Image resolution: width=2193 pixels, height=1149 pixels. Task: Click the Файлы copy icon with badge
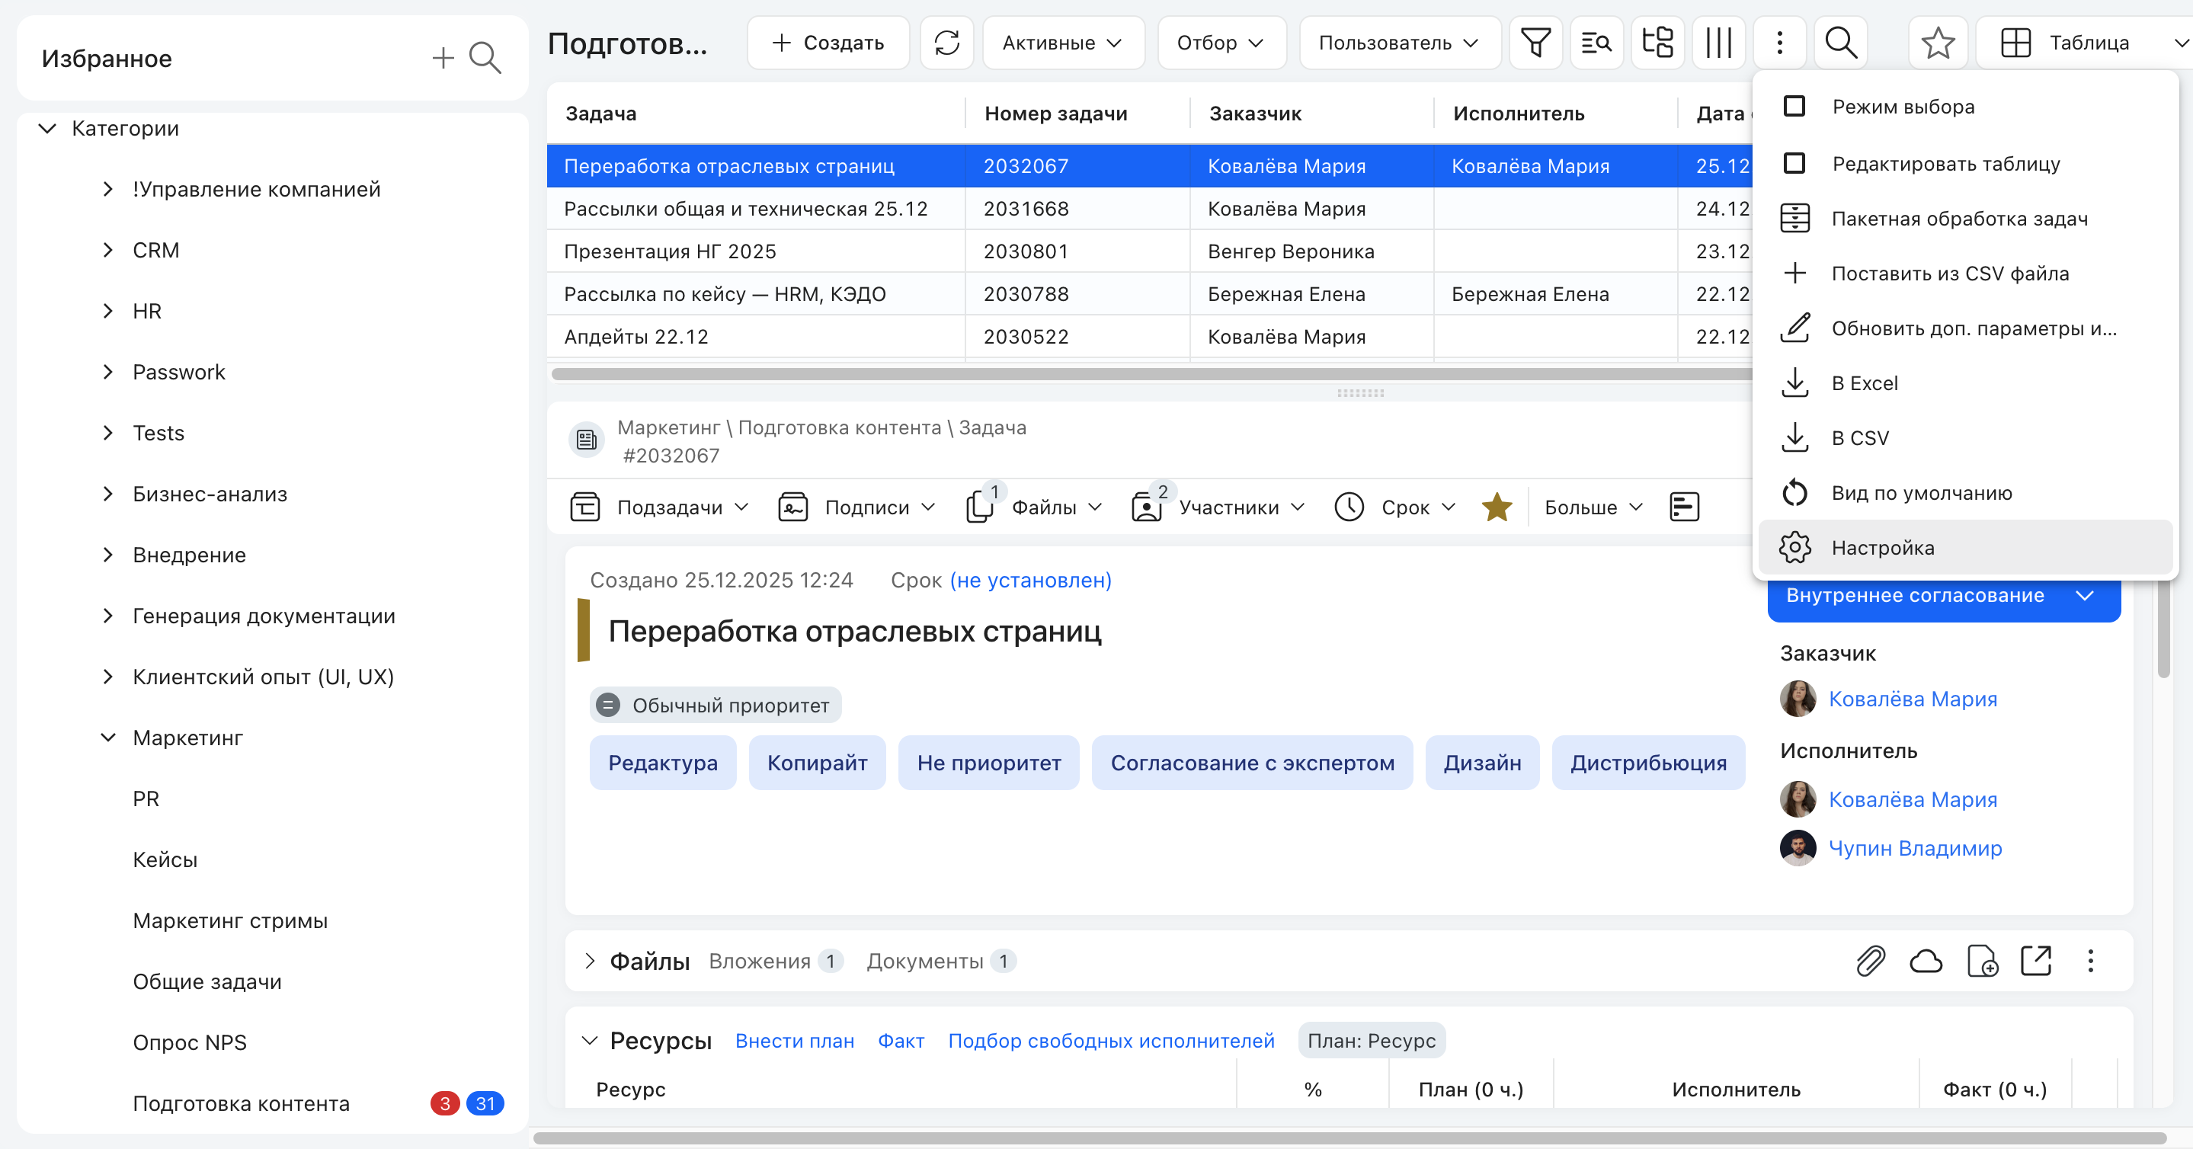[x=980, y=507]
